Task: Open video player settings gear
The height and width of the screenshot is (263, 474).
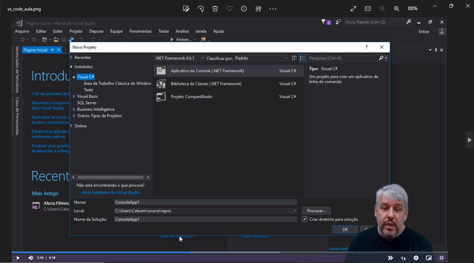Action: point(416,258)
